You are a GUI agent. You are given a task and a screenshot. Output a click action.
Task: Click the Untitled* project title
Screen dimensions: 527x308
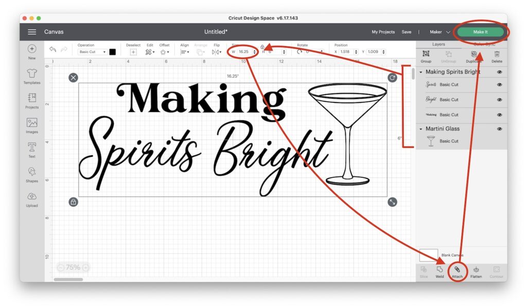[x=216, y=32]
